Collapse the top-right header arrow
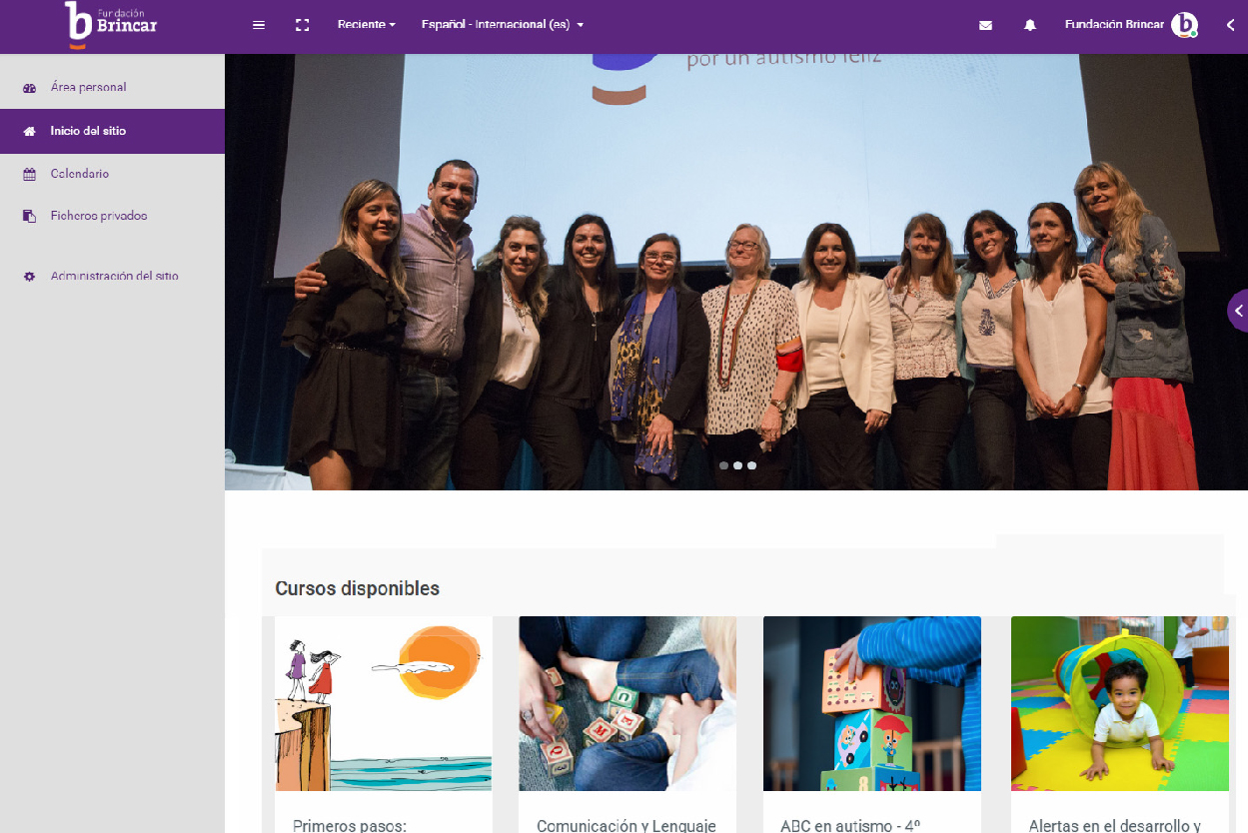 pyautogui.click(x=1231, y=26)
